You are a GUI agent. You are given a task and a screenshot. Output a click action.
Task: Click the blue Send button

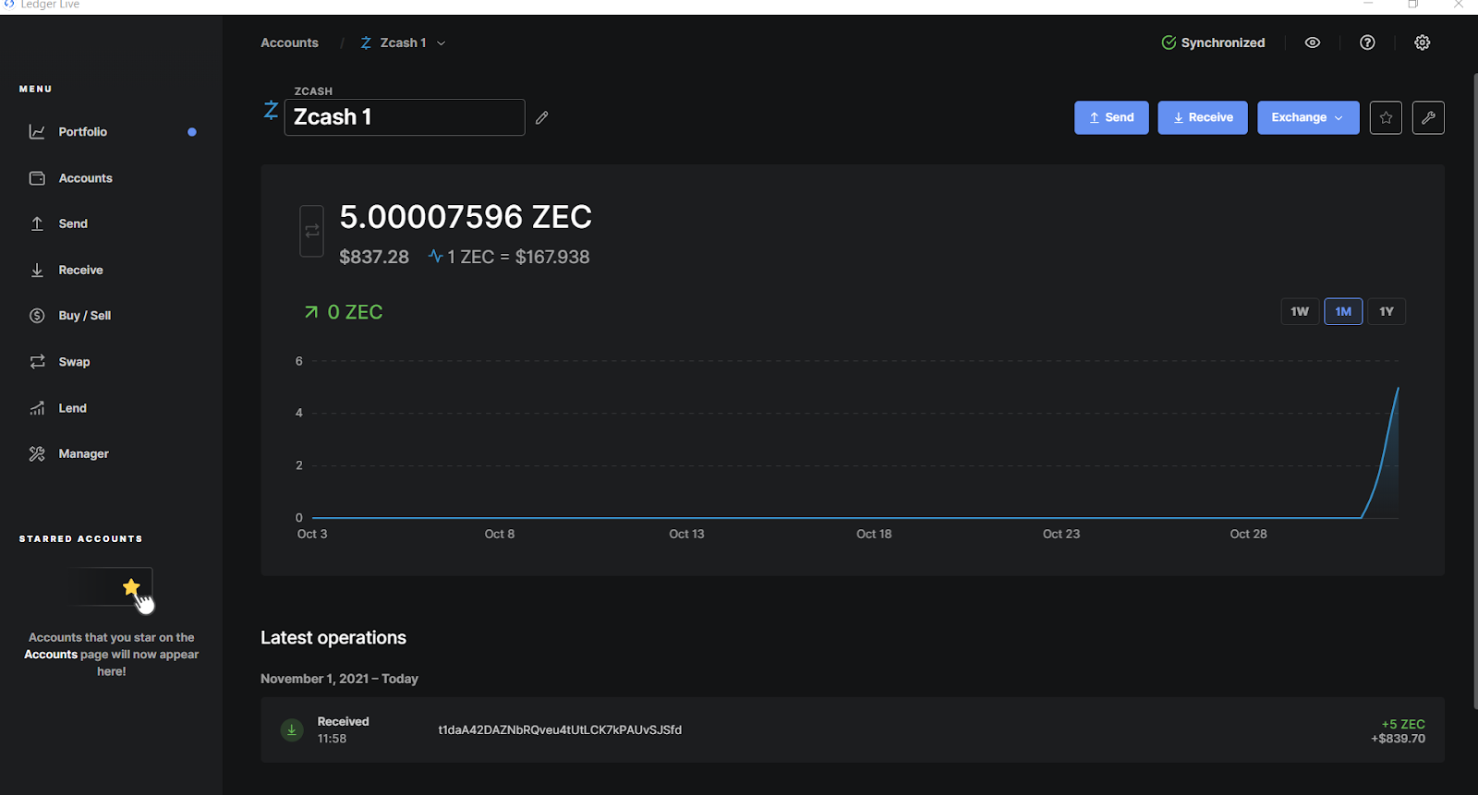[x=1111, y=117]
